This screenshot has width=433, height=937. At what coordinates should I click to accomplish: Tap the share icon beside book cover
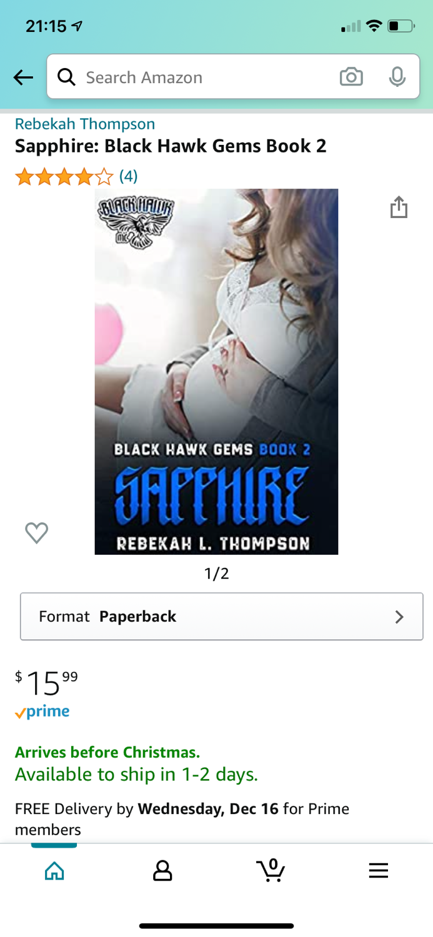pos(399,207)
